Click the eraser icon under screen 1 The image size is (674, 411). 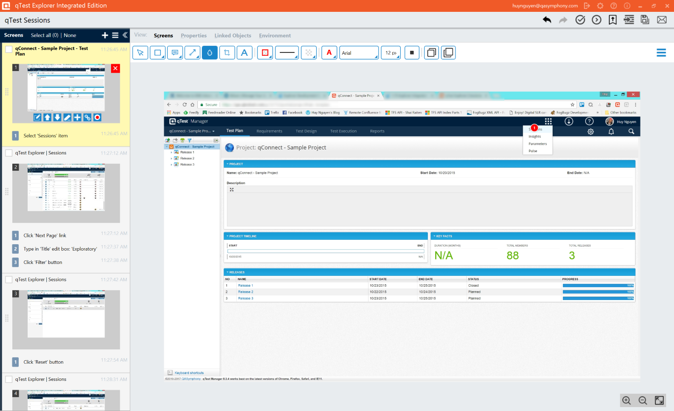click(67, 117)
